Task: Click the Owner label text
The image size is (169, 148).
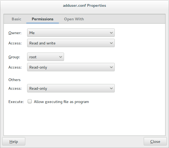Action: 15,33
